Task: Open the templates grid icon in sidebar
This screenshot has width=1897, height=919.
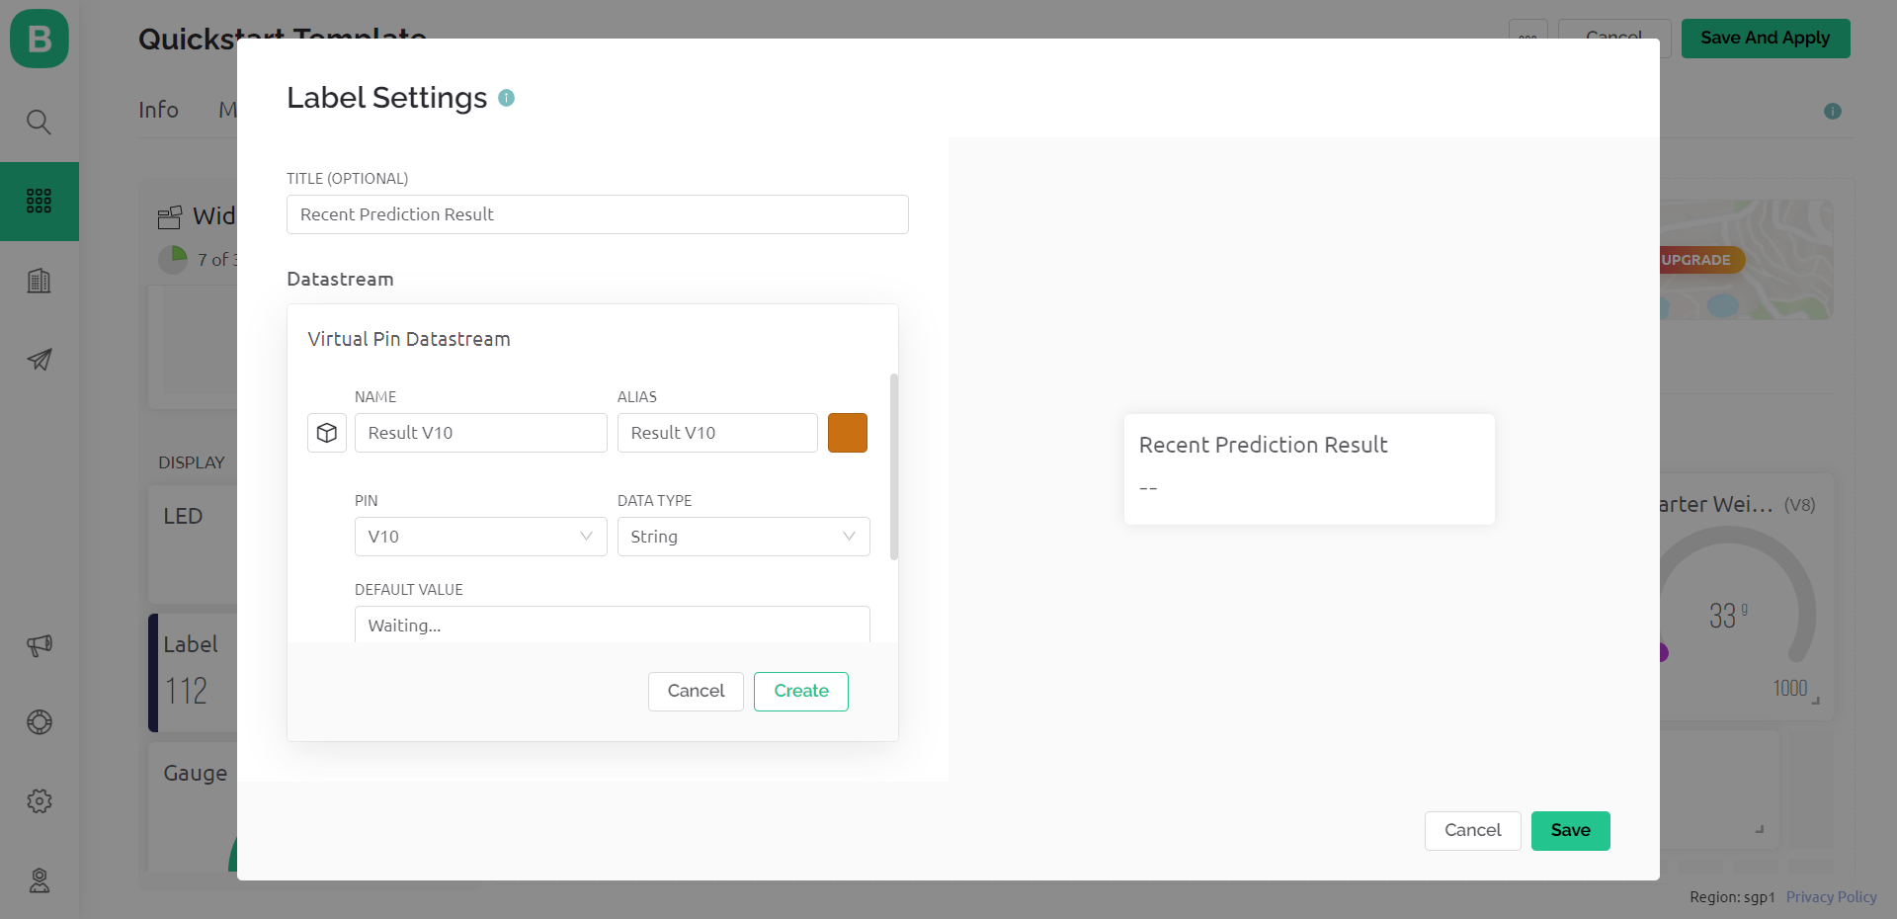Action: [x=40, y=202]
